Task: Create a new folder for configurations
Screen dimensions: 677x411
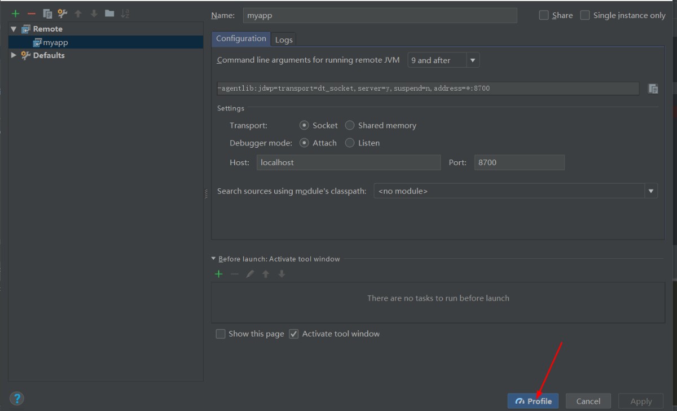Action: [109, 14]
